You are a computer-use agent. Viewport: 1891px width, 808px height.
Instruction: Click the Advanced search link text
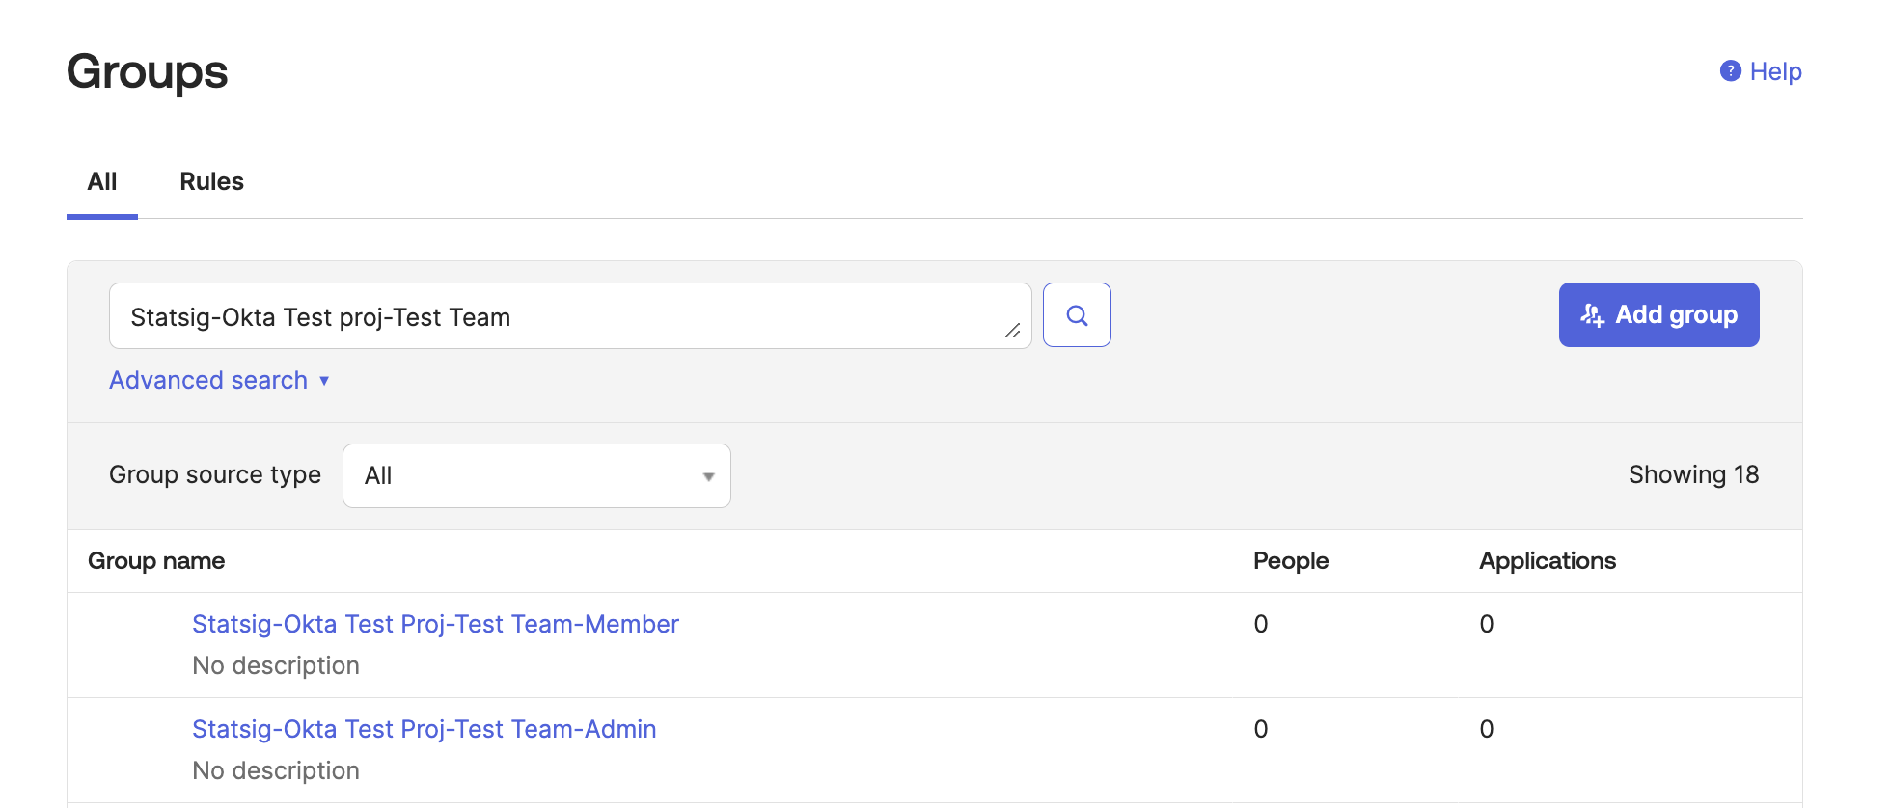tap(208, 381)
